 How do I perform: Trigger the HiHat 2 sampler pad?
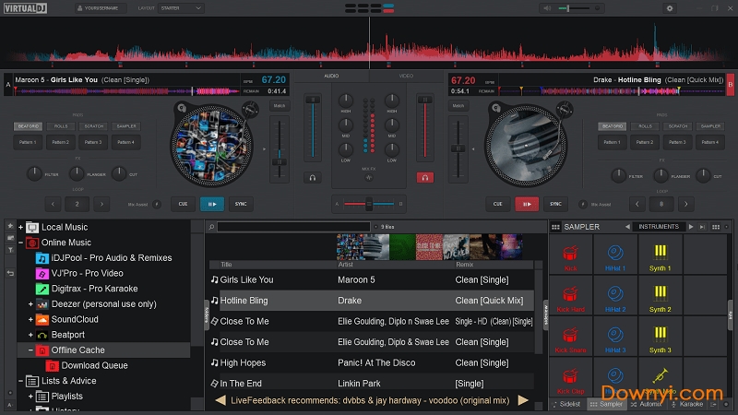[615, 295]
